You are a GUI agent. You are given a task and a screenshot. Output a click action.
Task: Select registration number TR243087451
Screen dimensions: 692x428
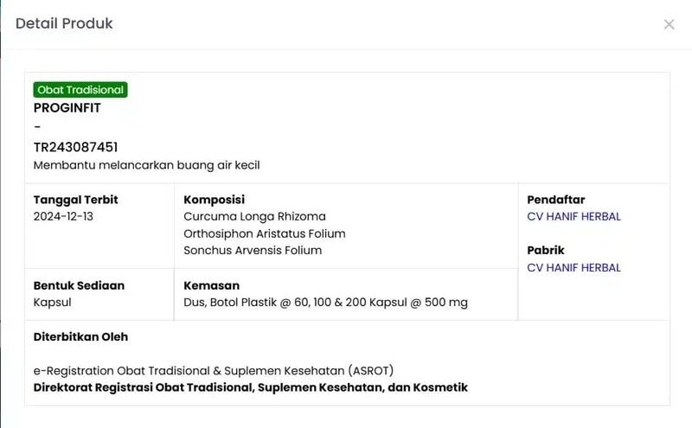pyautogui.click(x=75, y=147)
